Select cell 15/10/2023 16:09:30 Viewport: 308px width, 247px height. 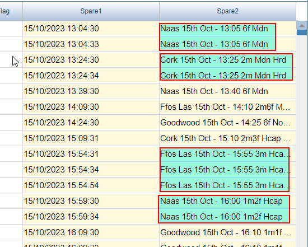91,232
